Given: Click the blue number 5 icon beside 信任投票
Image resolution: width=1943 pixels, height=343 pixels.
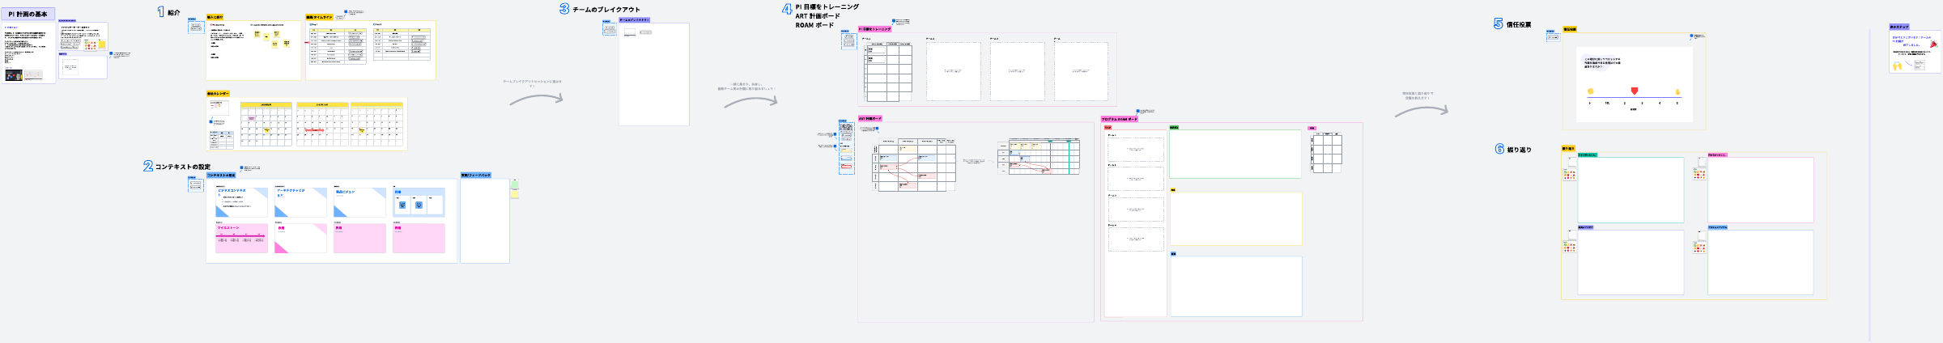Looking at the screenshot, I should coord(1499,24).
